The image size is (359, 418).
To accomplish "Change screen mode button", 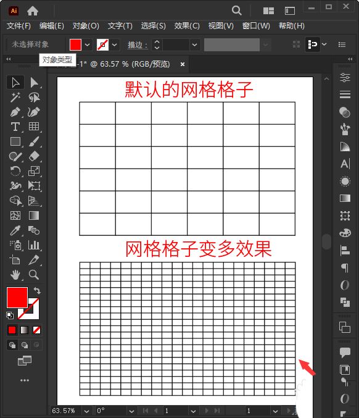I will point(25,361).
